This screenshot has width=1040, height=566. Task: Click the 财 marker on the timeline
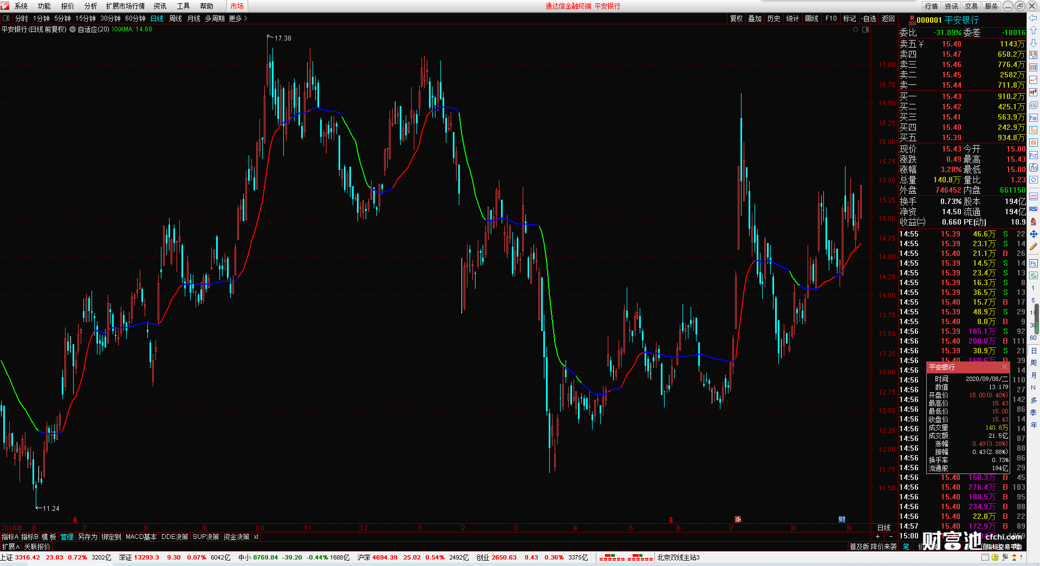click(842, 519)
